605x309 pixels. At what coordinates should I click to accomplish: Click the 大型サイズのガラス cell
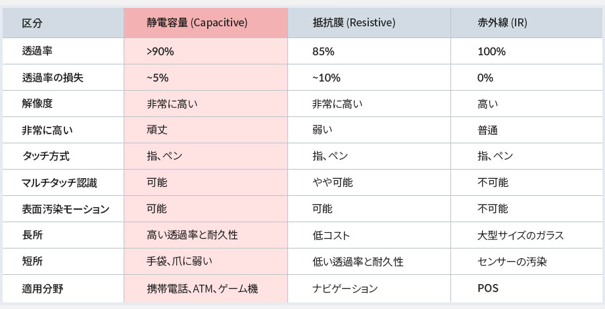pyautogui.click(x=526, y=235)
